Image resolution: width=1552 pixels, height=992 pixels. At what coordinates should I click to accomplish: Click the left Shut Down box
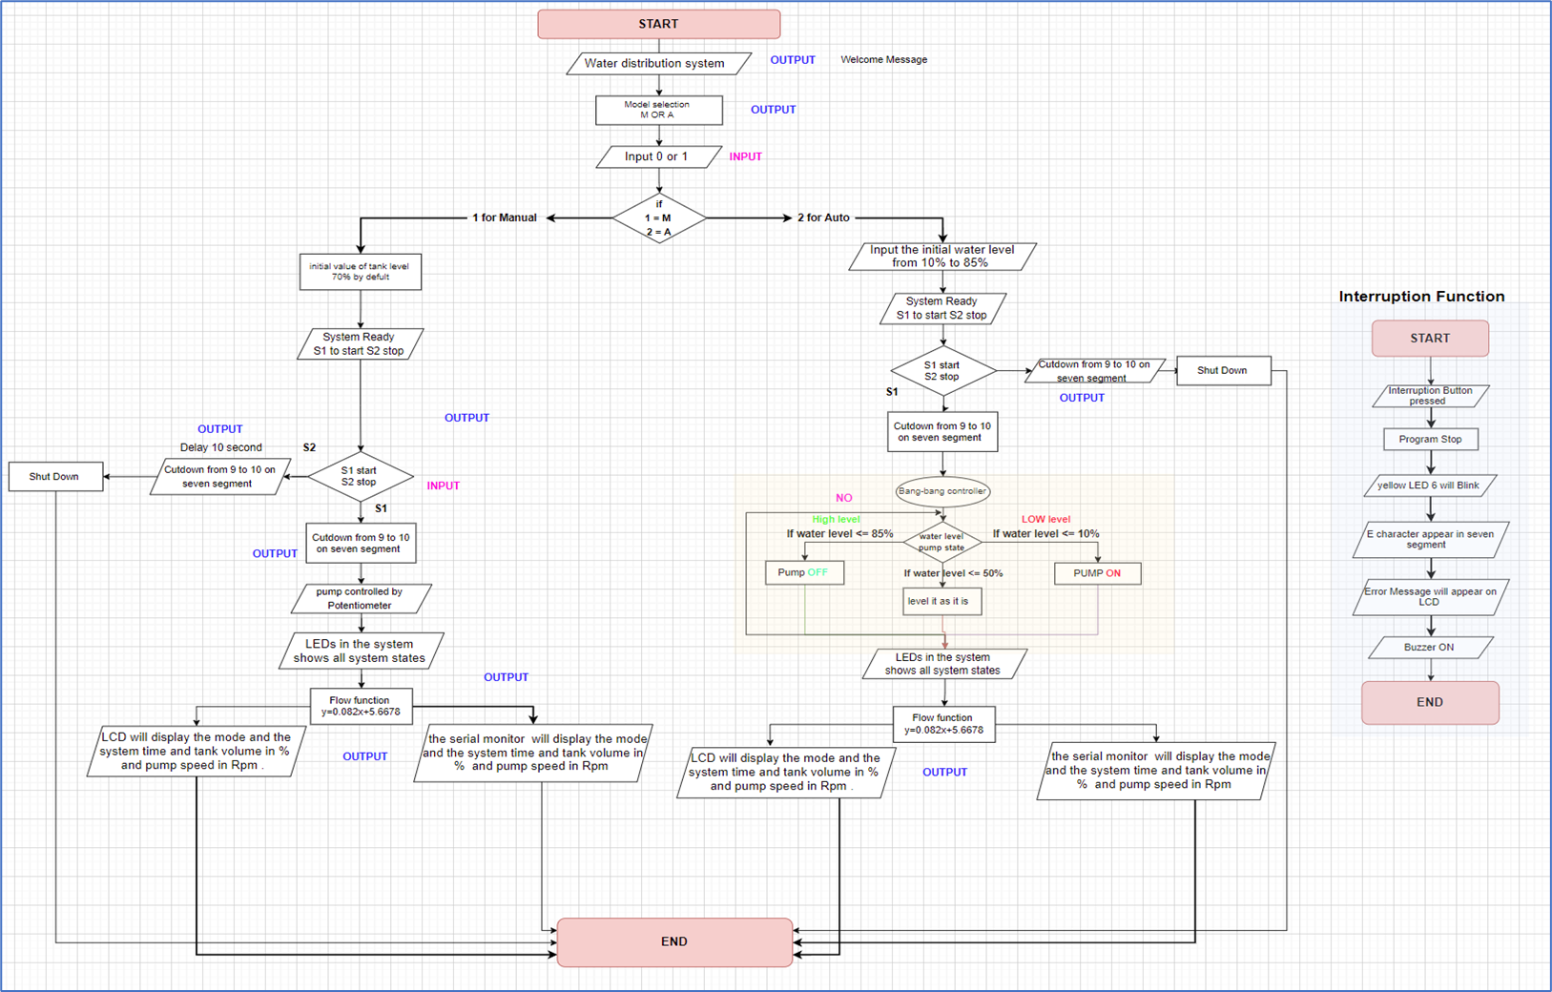[54, 476]
